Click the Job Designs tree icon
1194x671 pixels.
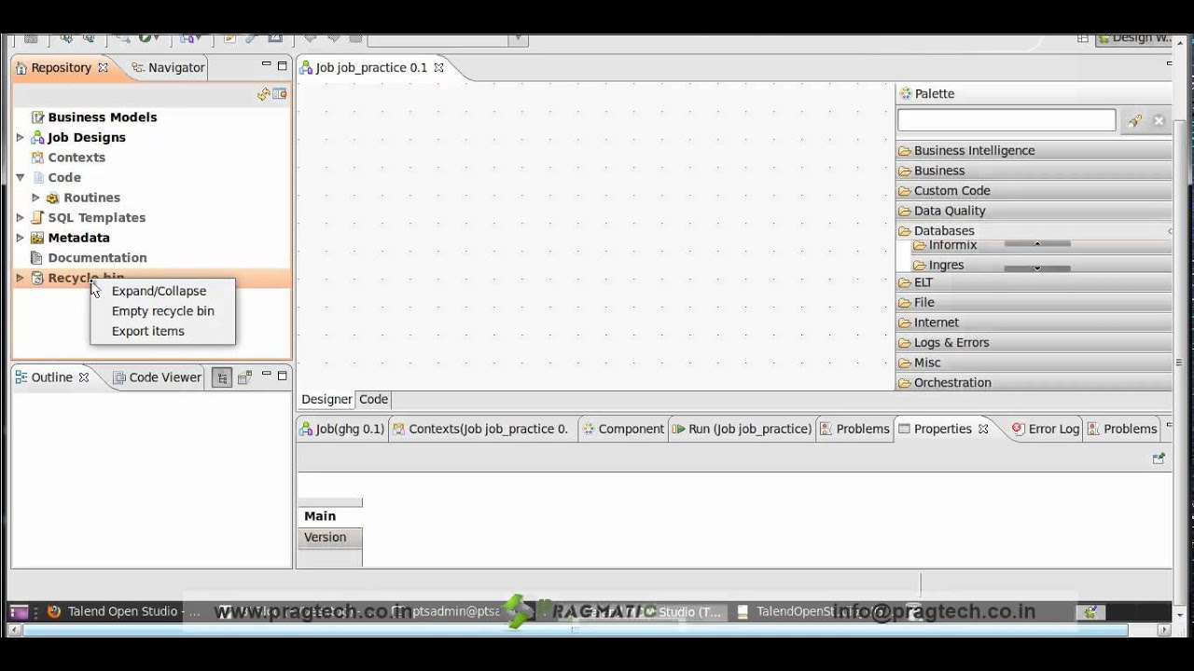[37, 138]
